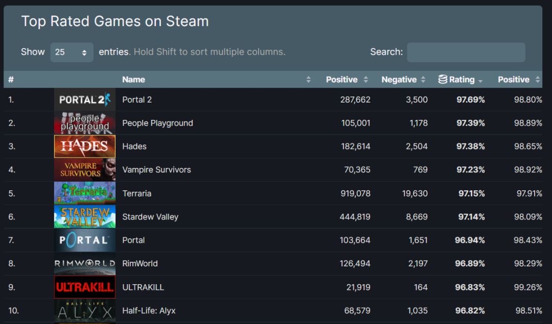Click the Terraria game banner icon
Image resolution: width=552 pixels, height=324 pixels.
[x=84, y=193]
